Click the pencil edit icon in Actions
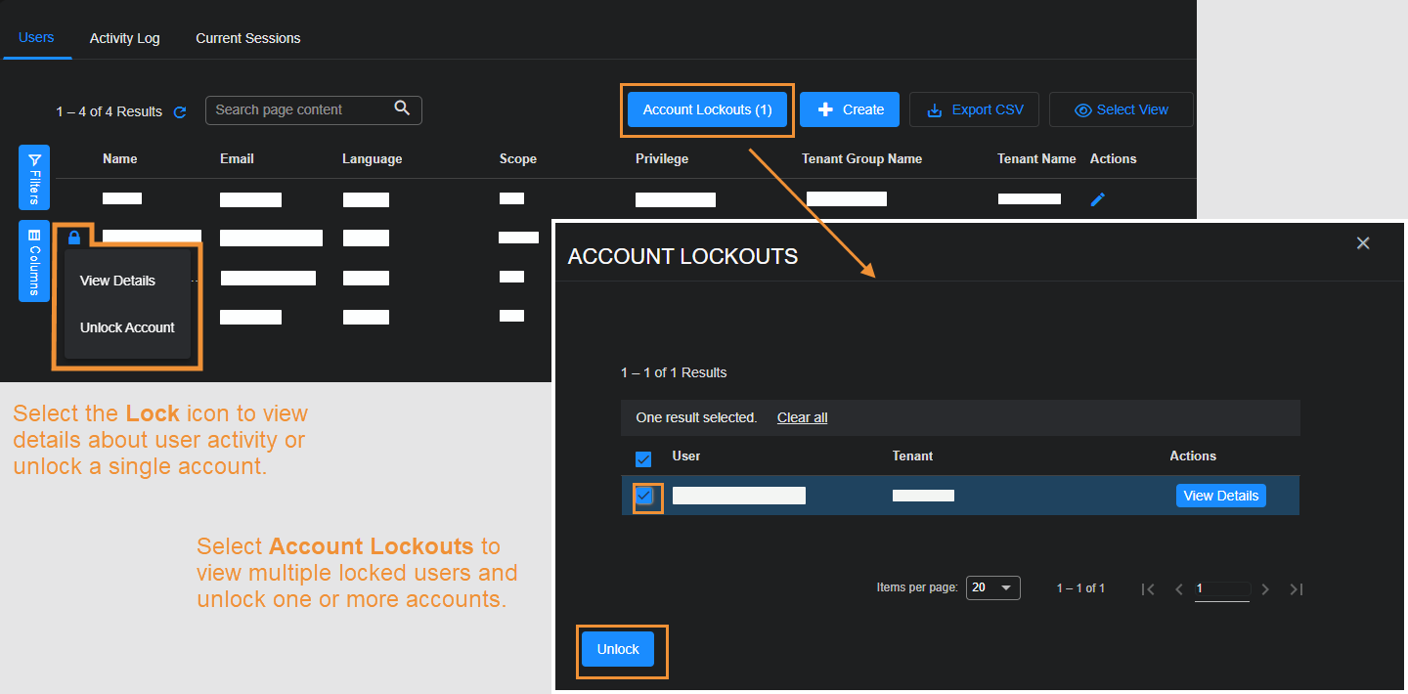The width and height of the screenshot is (1408, 694). (1098, 199)
